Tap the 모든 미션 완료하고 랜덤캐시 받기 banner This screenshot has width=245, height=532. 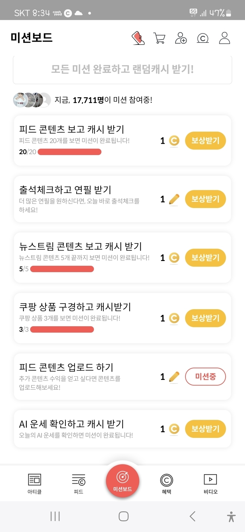pyautogui.click(x=122, y=70)
